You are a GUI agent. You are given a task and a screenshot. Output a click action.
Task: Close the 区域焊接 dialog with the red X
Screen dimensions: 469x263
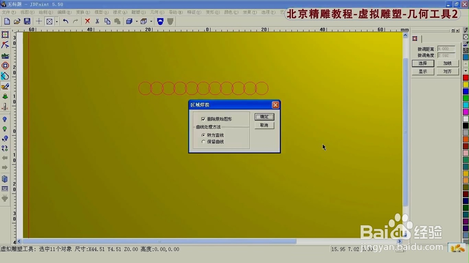point(275,105)
